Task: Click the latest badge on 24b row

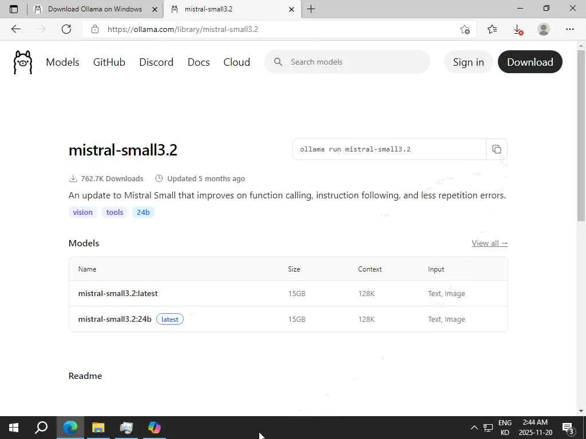Action: [169, 319]
